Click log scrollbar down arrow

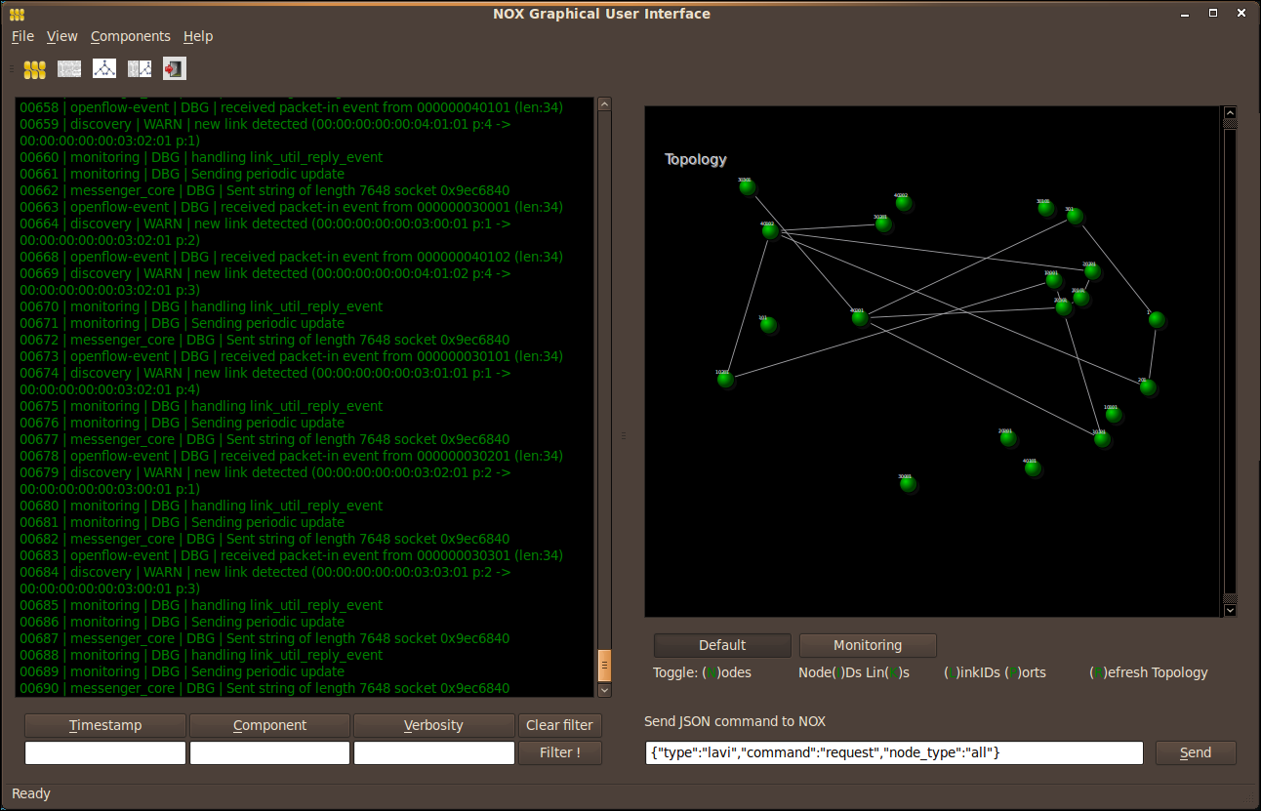(x=604, y=690)
